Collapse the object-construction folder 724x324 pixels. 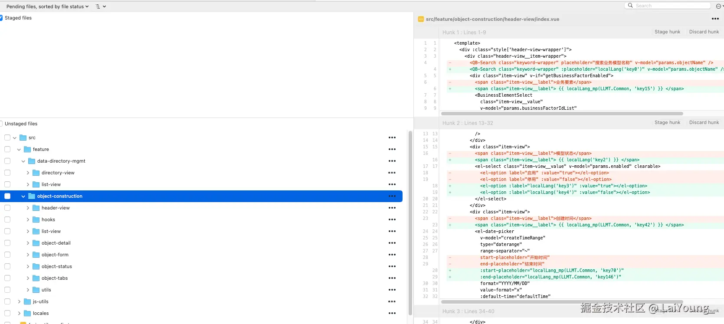(x=23, y=196)
